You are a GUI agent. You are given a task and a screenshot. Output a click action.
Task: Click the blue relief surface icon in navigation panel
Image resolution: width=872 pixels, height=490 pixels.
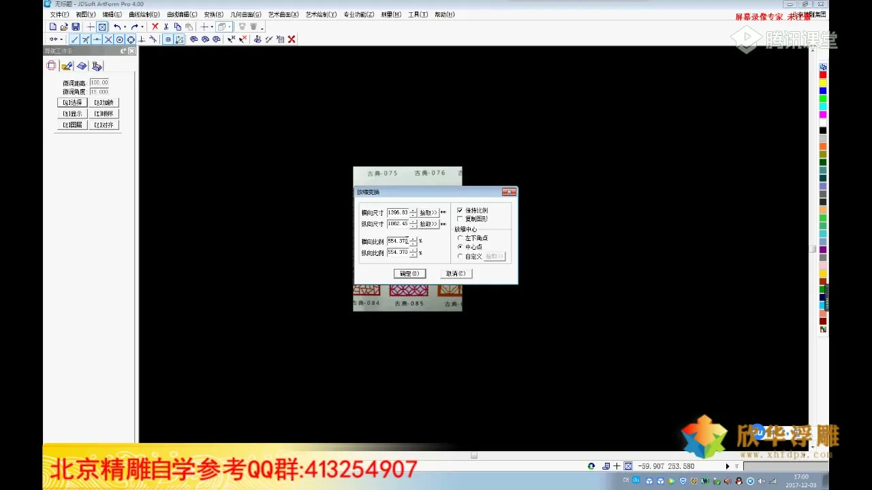(x=82, y=66)
